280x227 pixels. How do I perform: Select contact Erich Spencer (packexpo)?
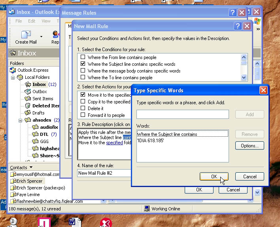coord(38,188)
